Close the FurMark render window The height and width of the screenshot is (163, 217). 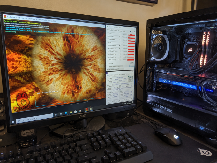tap(103, 26)
